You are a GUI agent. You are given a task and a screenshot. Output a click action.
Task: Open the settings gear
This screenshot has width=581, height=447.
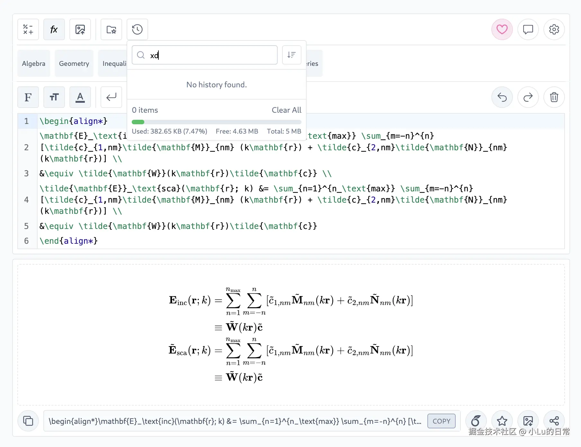pos(554,30)
